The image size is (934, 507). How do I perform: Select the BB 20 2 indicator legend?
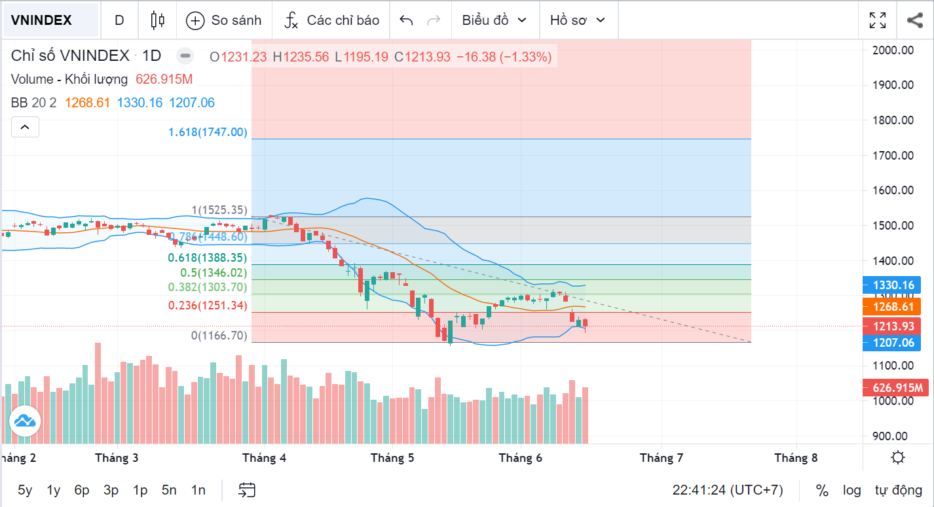point(35,103)
